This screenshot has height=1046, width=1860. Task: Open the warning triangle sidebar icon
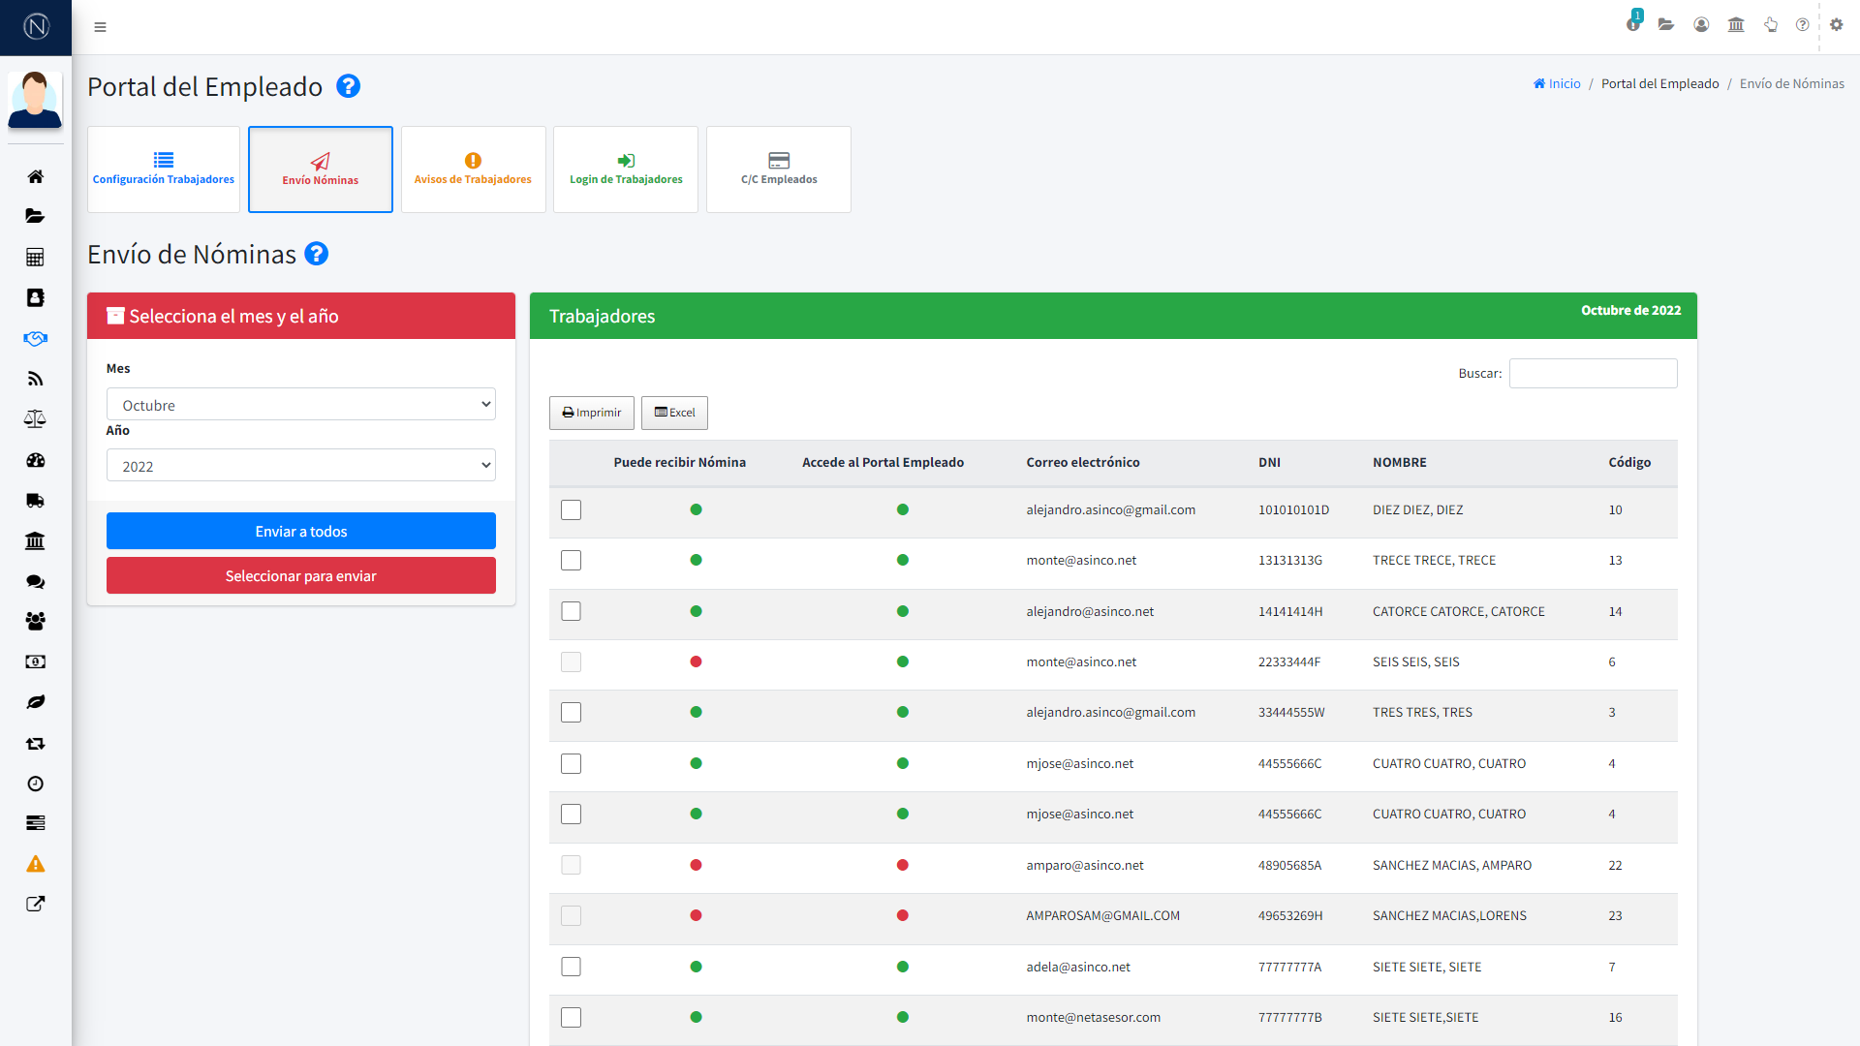(x=35, y=864)
